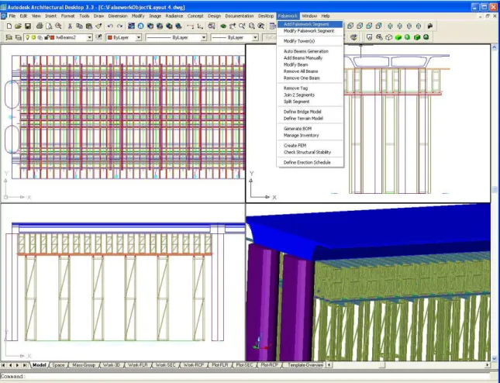Image resolution: width=500 pixels, height=383 pixels.
Task: Select the Copy to clipboard icon
Action: [79, 26]
